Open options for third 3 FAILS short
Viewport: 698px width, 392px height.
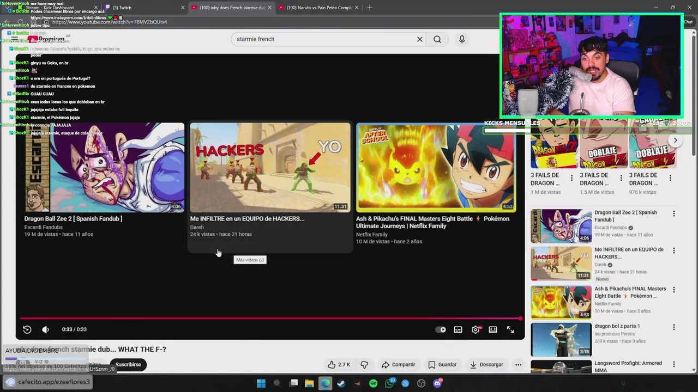click(x=670, y=178)
